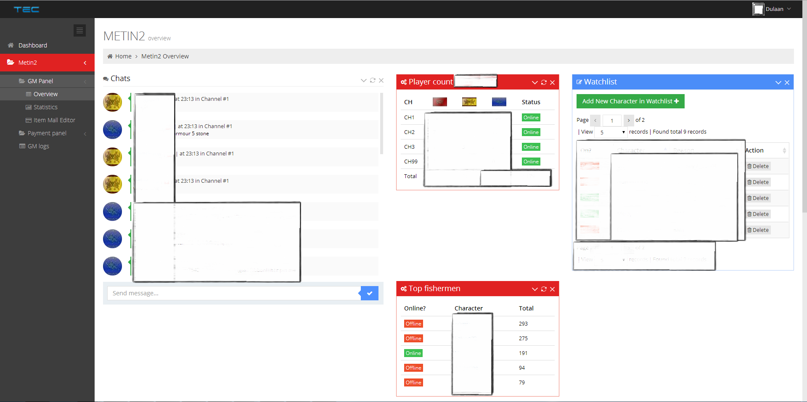Image resolution: width=807 pixels, height=402 pixels.
Task: Collapse the Watchlist panel
Action: (x=778, y=82)
